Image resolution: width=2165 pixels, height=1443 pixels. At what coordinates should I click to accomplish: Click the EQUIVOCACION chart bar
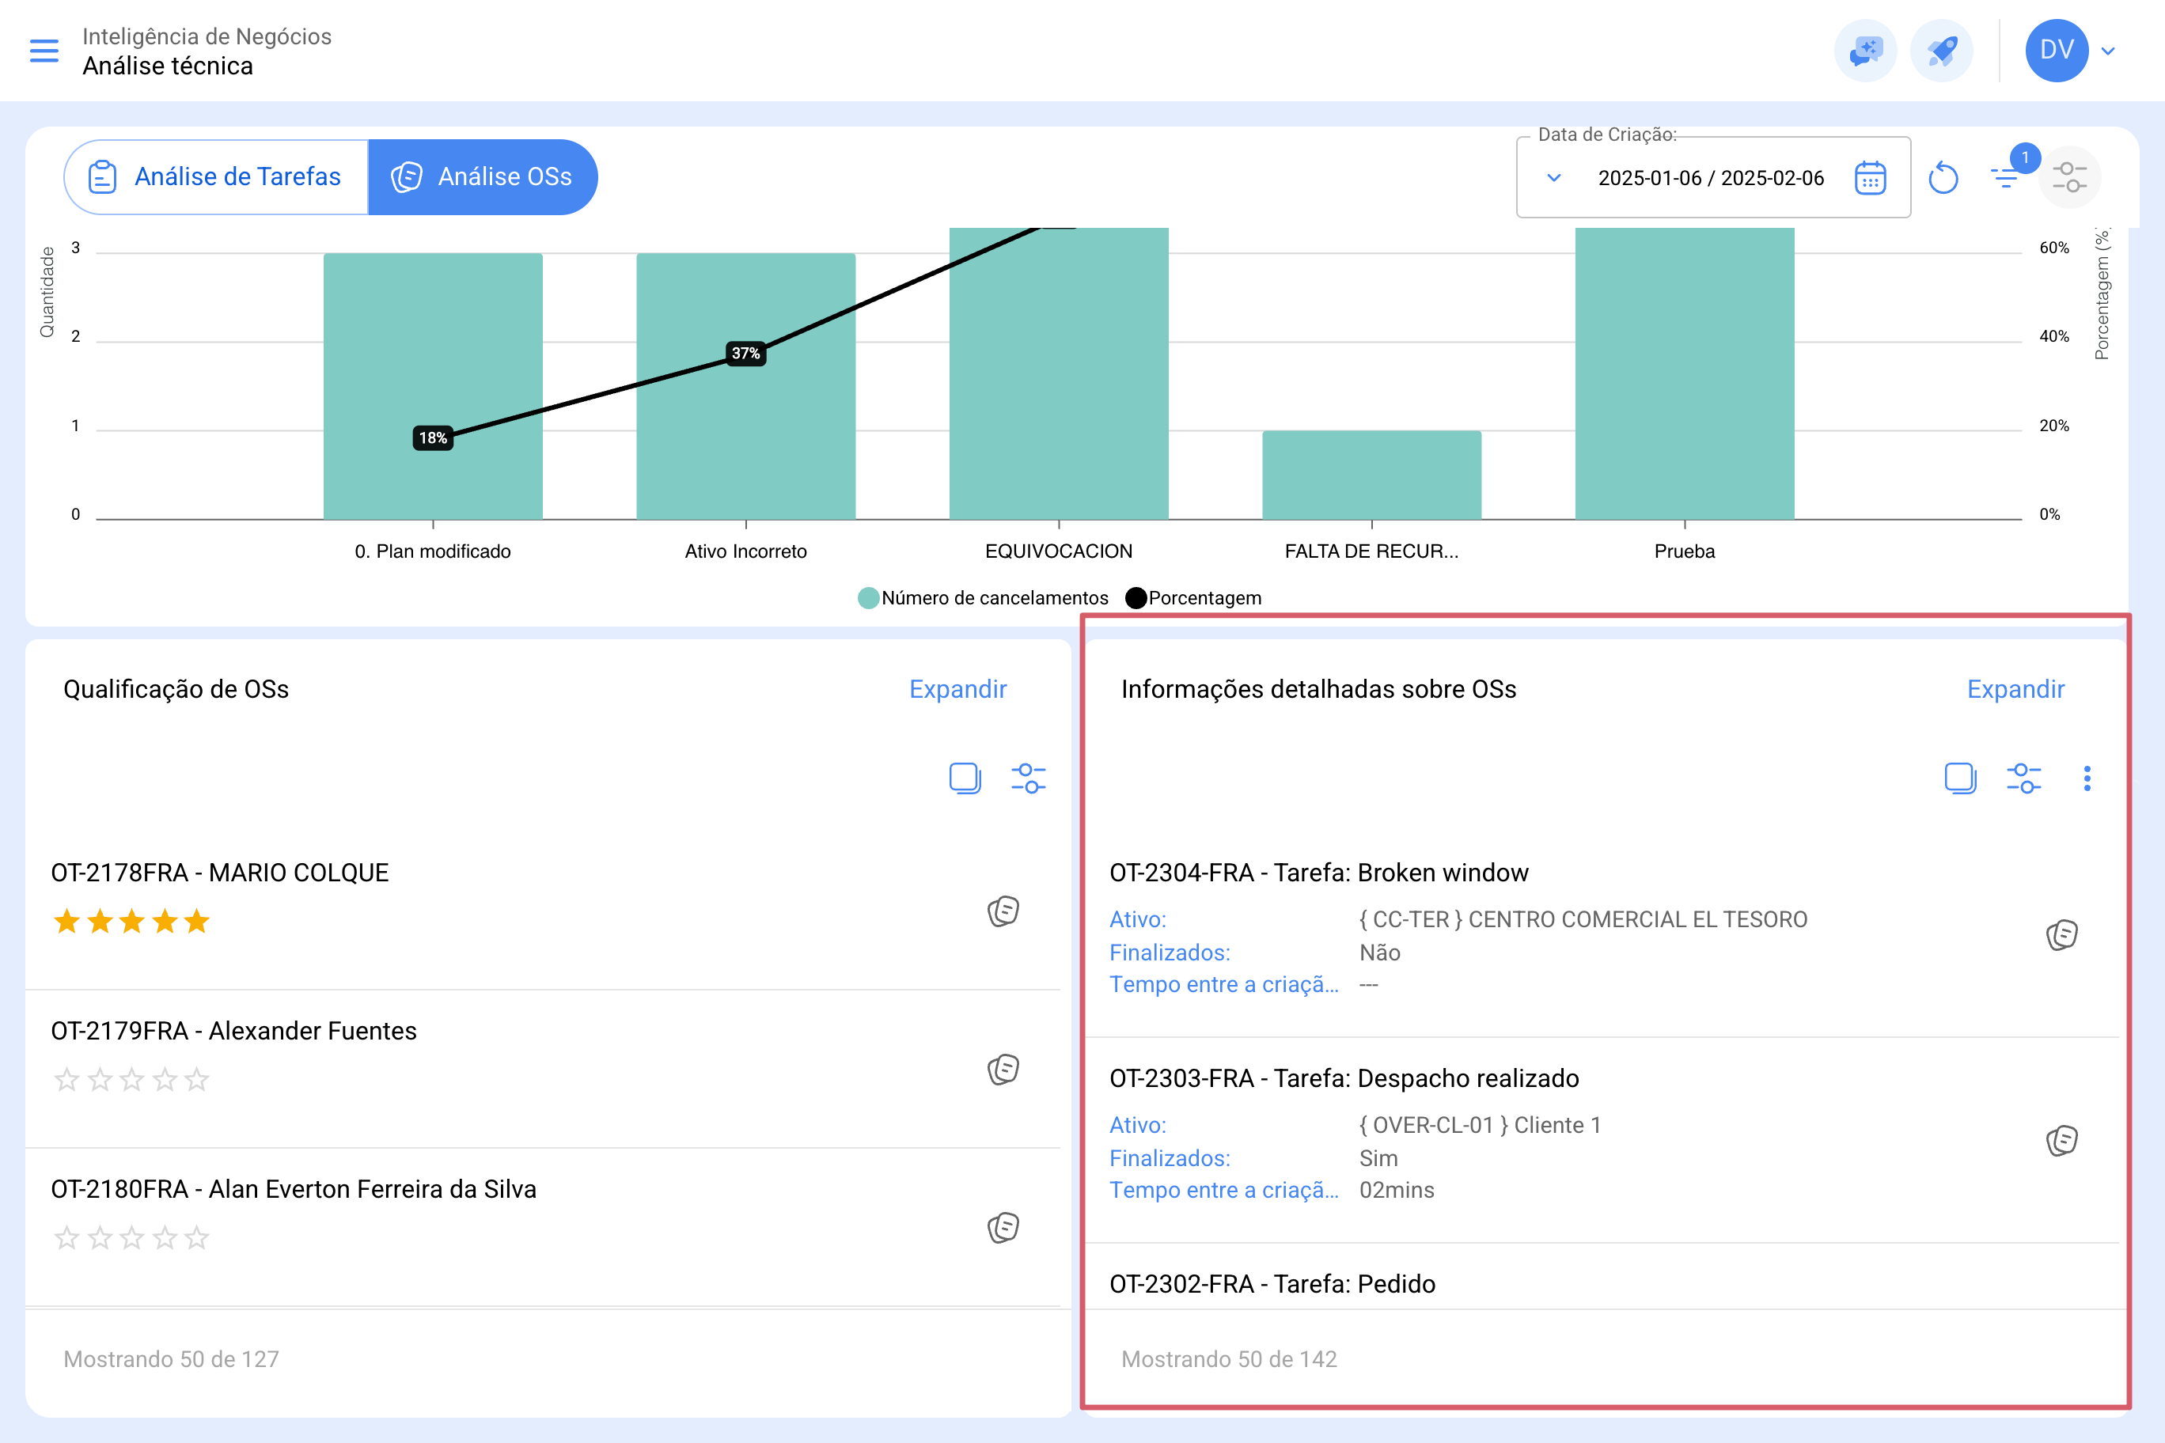[x=1059, y=373]
